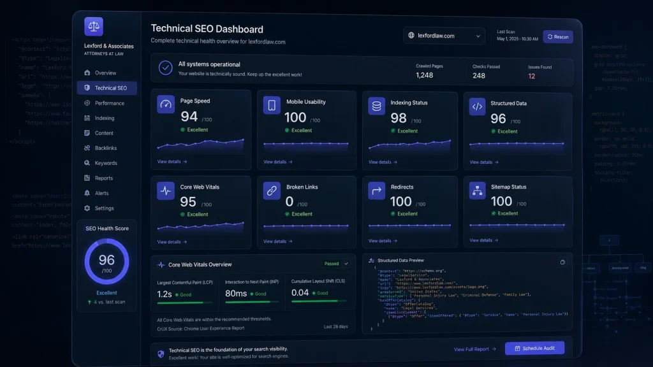Click the Technical SEO shield icon
This screenshot has width=653, height=367.
click(87, 88)
